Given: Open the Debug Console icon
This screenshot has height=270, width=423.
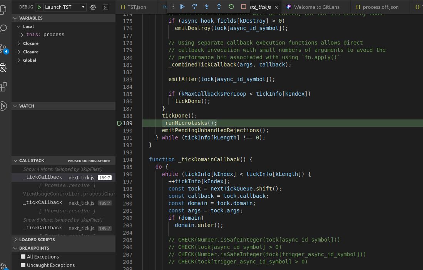Looking at the screenshot, I should tap(105, 7).
